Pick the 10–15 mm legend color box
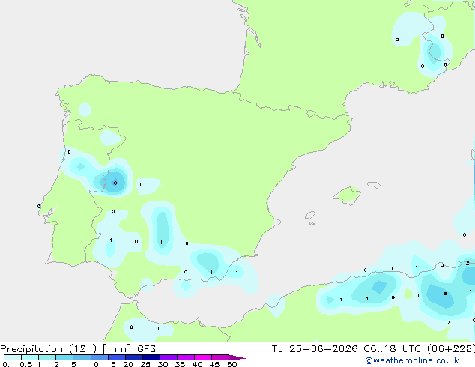The width and height of the screenshot is (475, 367). [x=99, y=357]
